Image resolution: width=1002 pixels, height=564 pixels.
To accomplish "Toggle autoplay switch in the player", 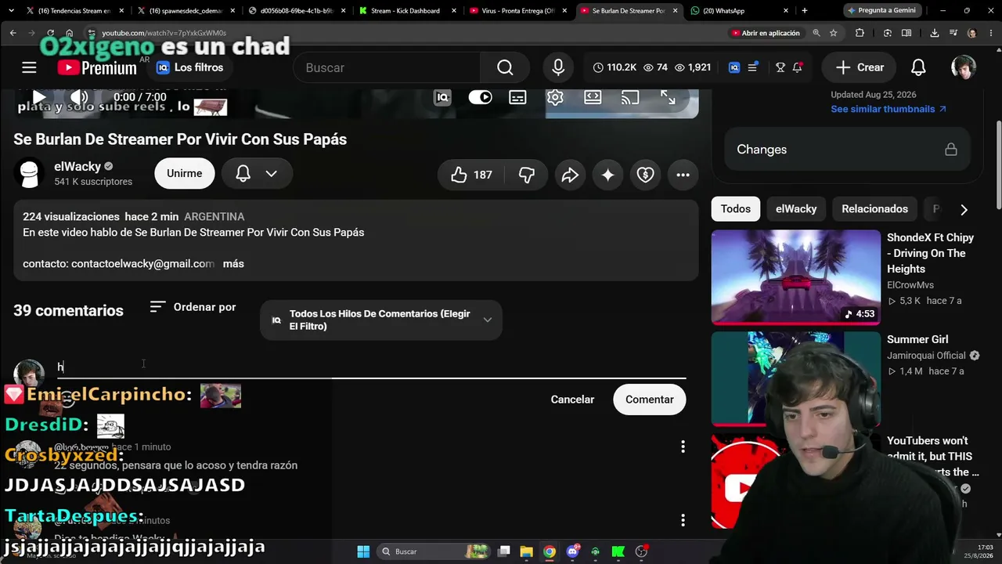I will pos(480,97).
